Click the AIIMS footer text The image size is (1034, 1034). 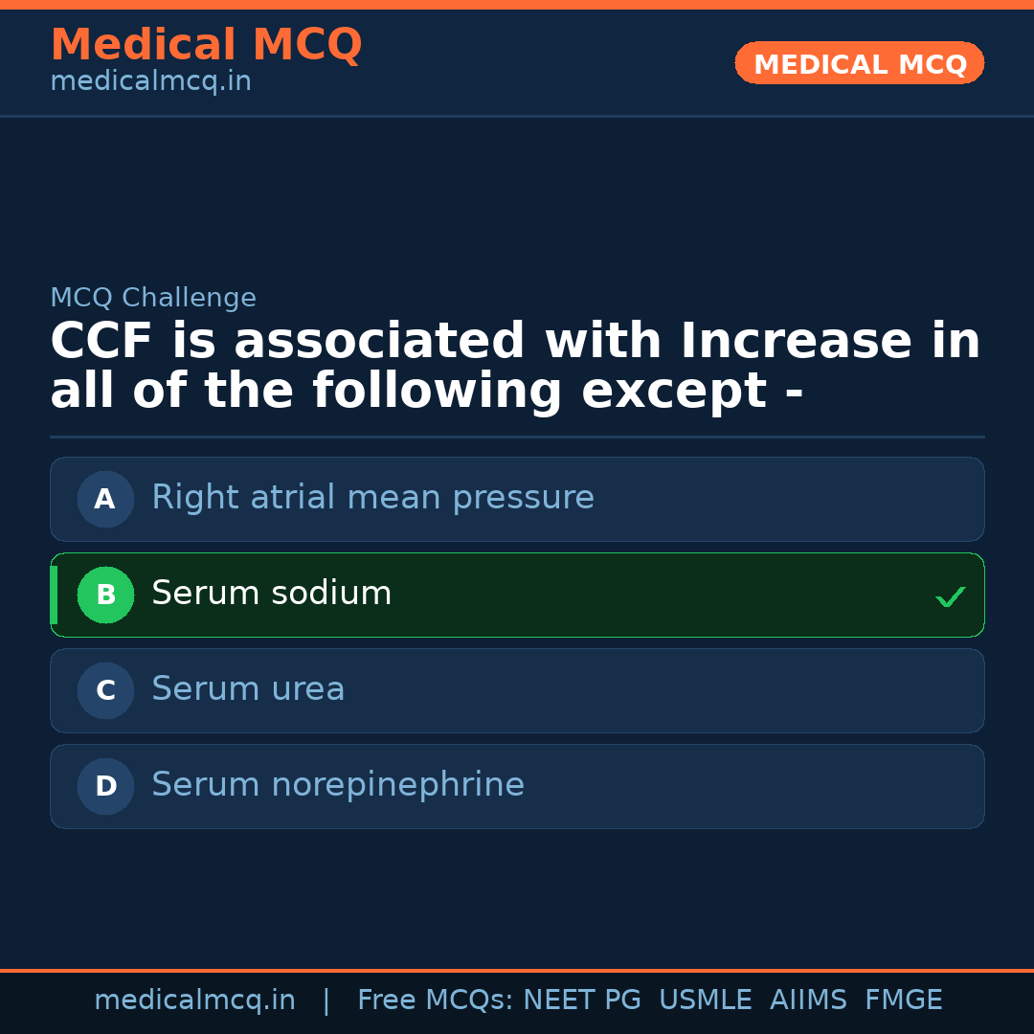[808, 1000]
